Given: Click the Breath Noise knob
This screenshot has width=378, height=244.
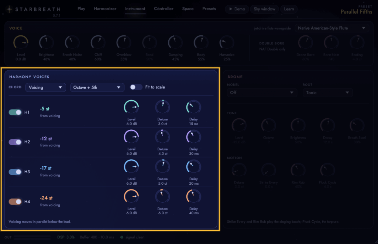Looking at the screenshot, I should (x=72, y=43).
